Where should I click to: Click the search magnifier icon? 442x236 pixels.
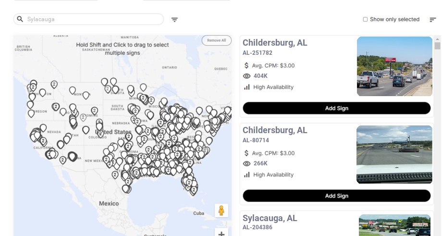(20, 19)
